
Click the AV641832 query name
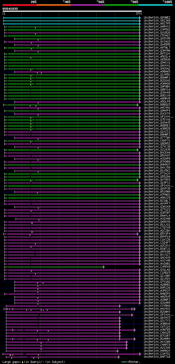10,9
